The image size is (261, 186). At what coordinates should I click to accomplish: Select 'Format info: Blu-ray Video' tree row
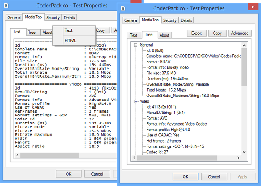[167, 67]
